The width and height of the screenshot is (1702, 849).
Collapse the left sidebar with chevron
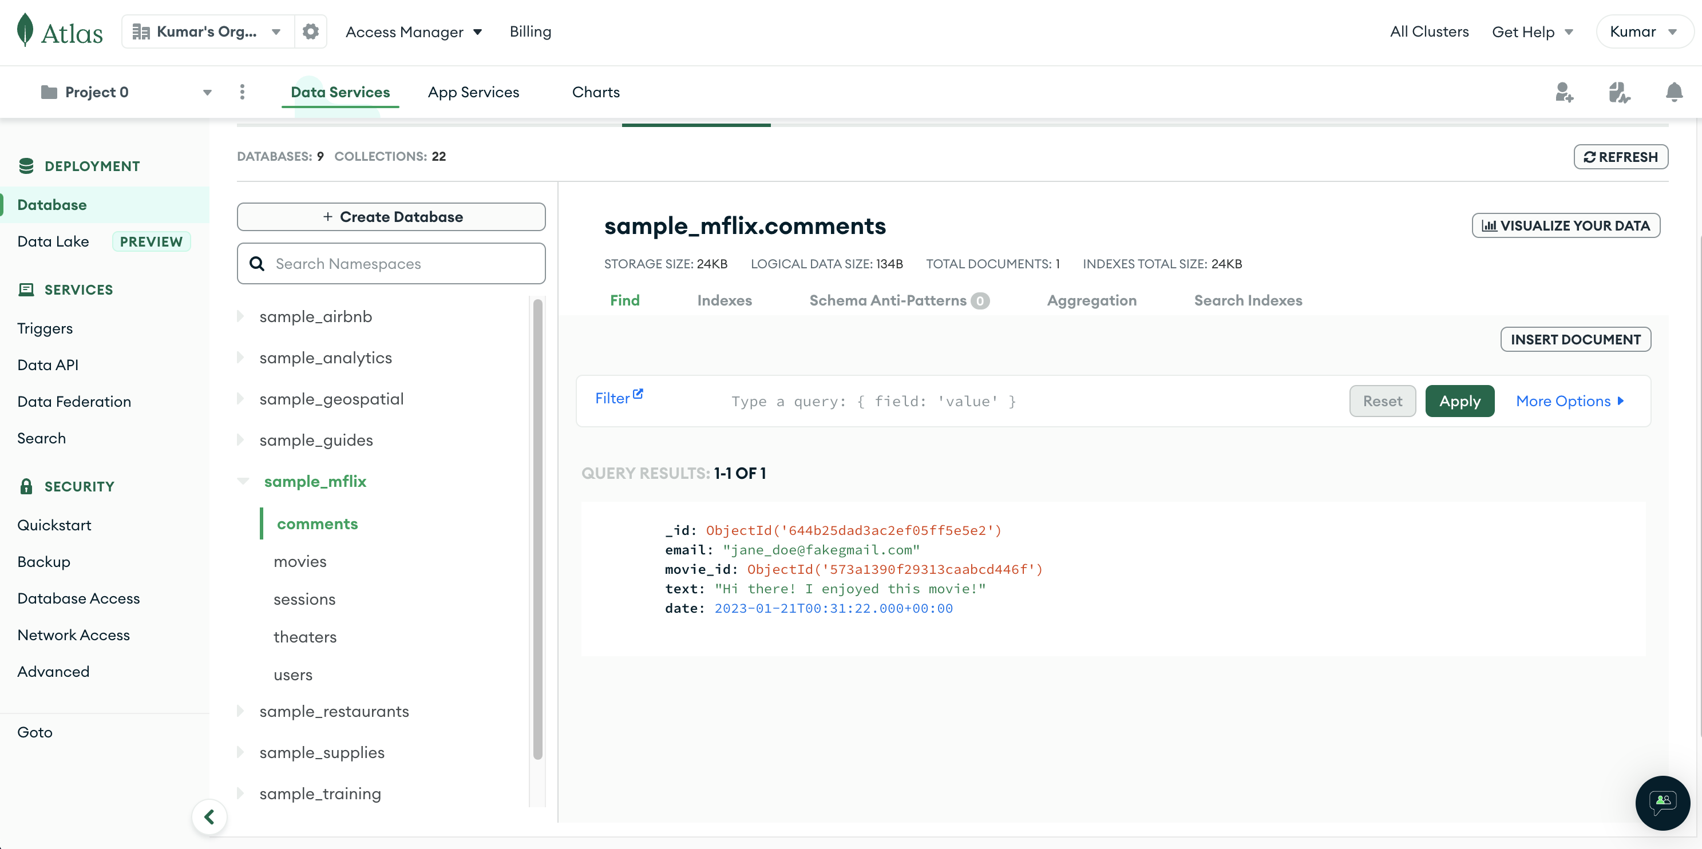209,816
